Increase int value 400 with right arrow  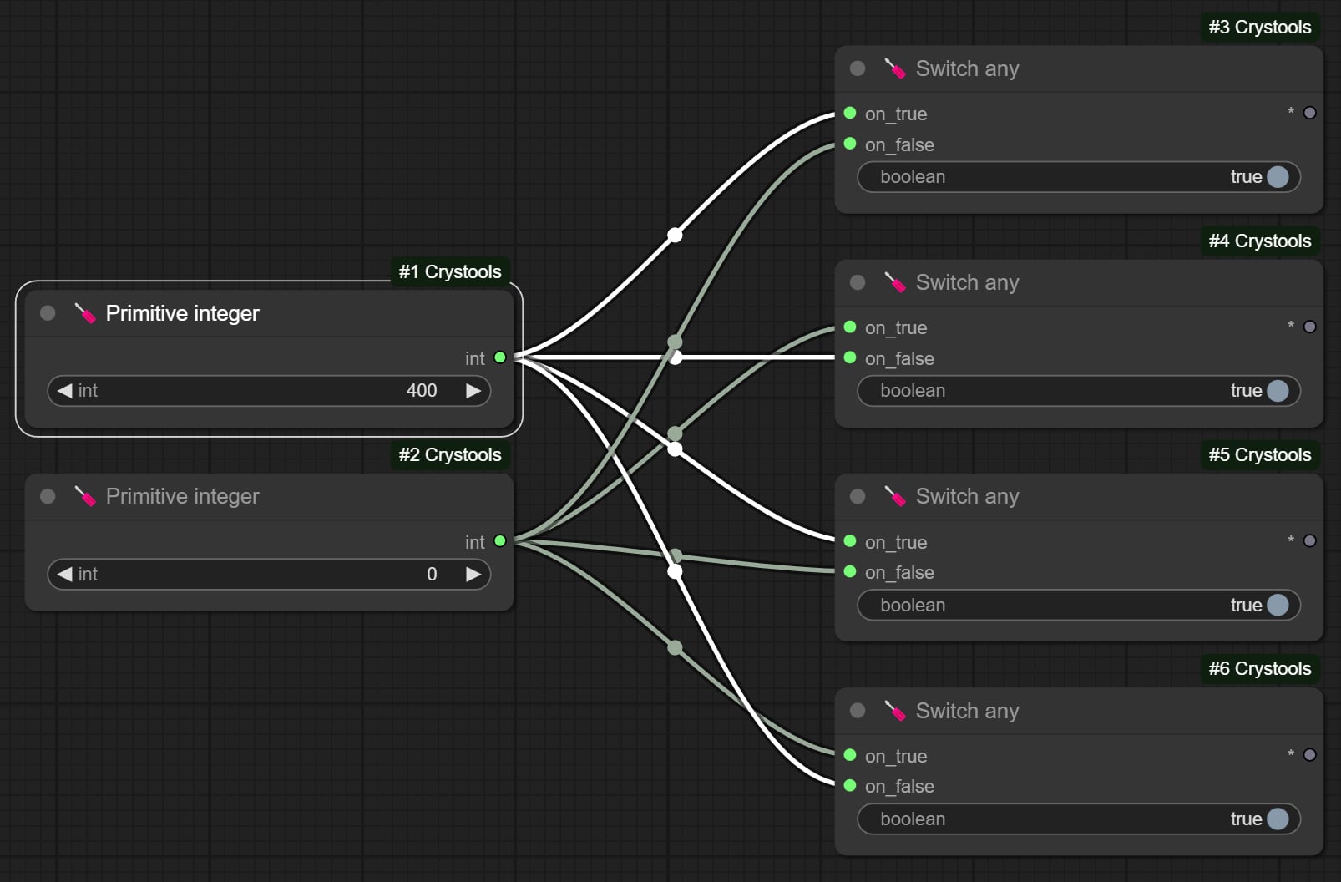pyautogui.click(x=473, y=390)
